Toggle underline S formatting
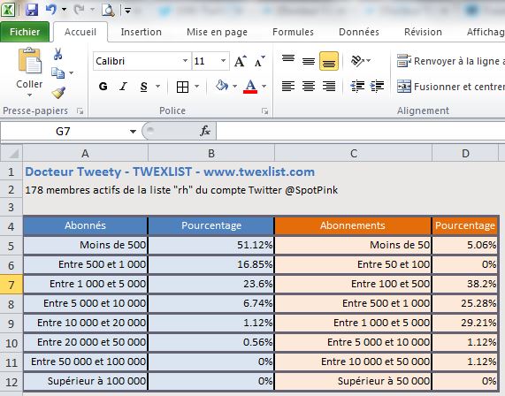This screenshot has width=505, height=396. click(x=143, y=87)
